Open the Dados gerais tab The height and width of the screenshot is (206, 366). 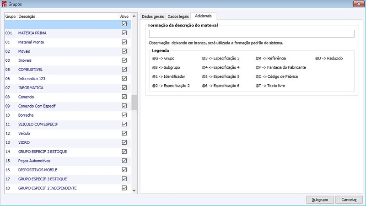click(153, 16)
